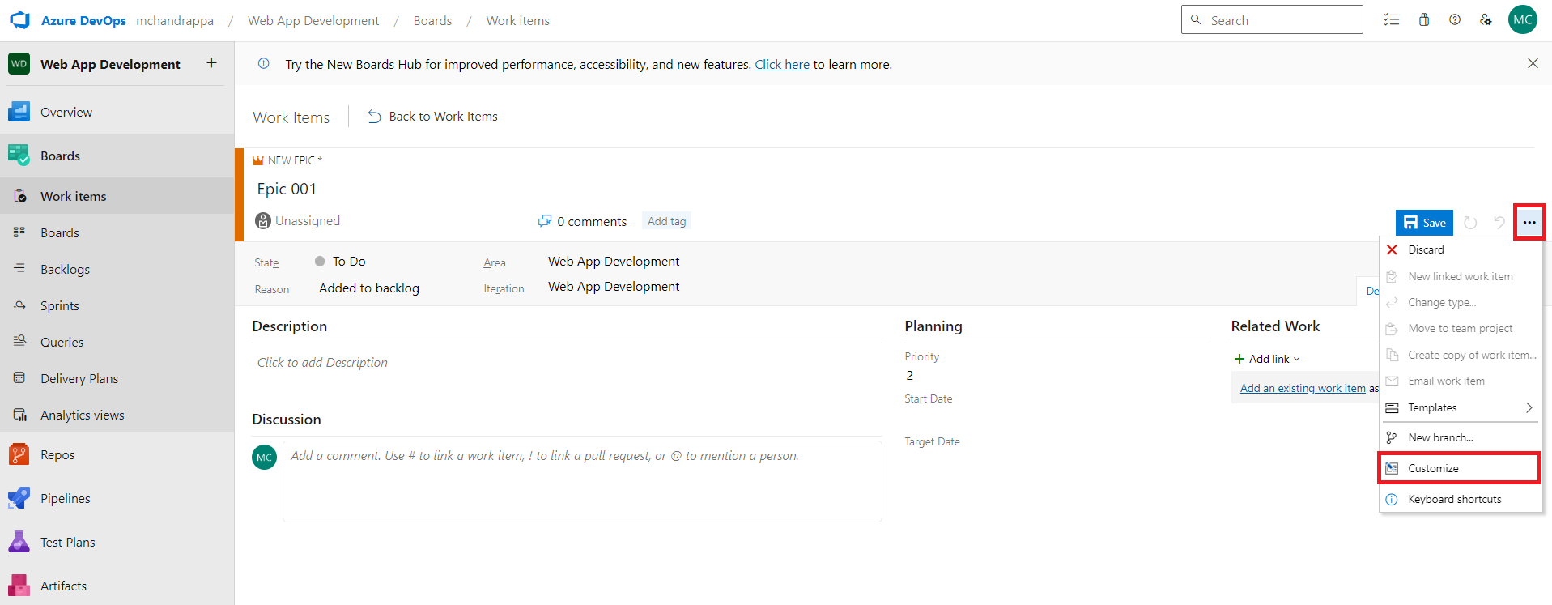Screen dimensions: 1552x605
Task: Click the Search box in the header
Action: pos(1272,20)
